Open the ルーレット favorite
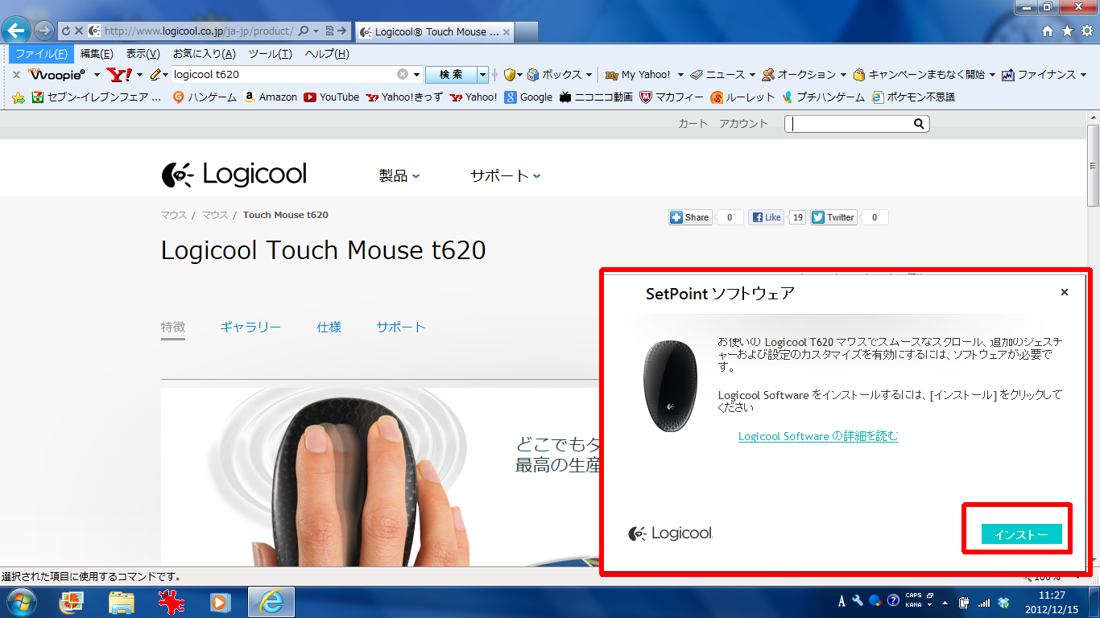This screenshot has height=618, width=1100. pyautogui.click(x=742, y=97)
